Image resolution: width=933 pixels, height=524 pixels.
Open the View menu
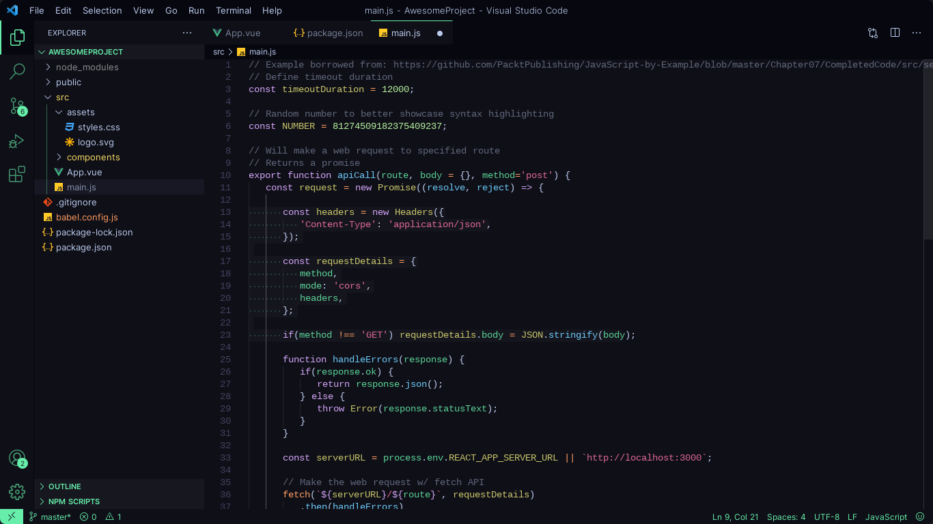tap(143, 10)
